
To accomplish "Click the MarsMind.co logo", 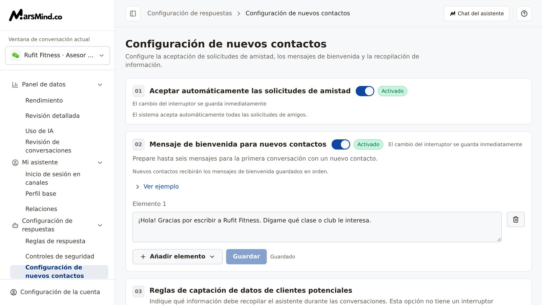I will coord(36,15).
